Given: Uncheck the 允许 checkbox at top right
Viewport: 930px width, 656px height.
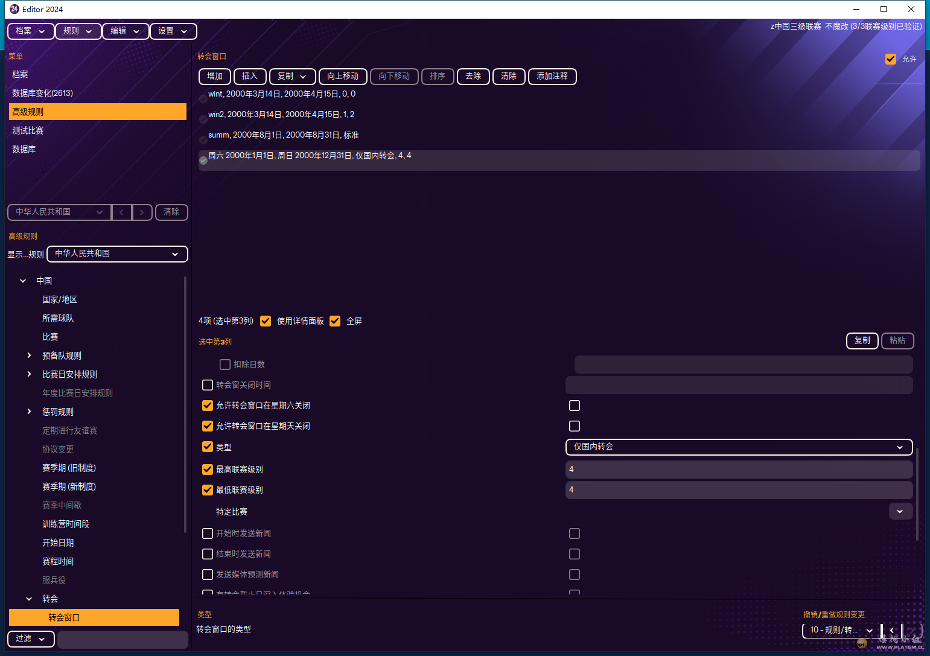Looking at the screenshot, I should coord(891,59).
